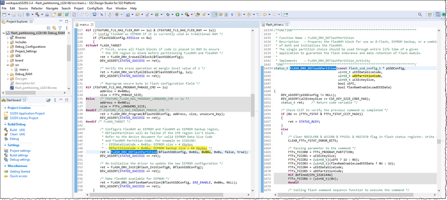Click the filter funnel icon in Project Explorer
Viewport: 447px width, 200px height.
click(x=60, y=28)
